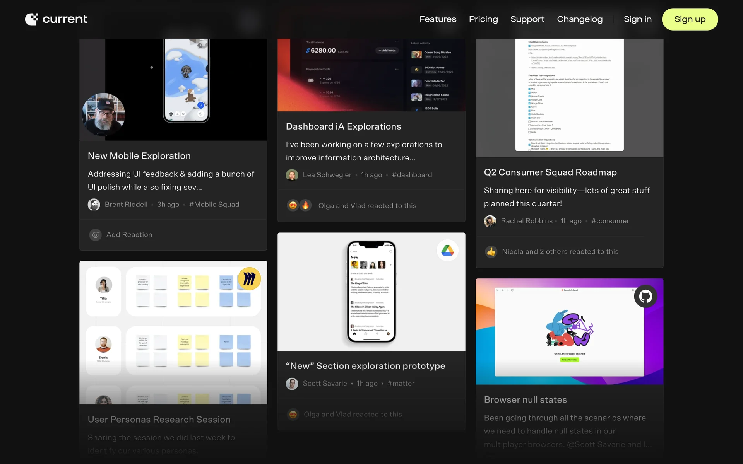Open the #Mobile Squad tag
Image resolution: width=743 pixels, height=464 pixels.
[x=214, y=205]
